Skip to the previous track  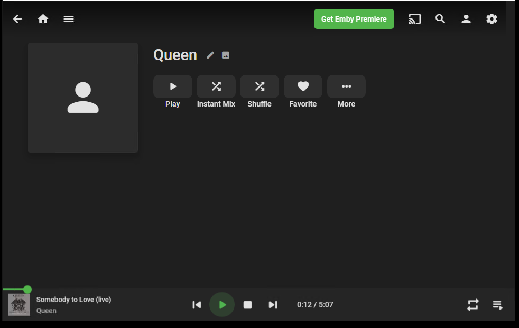197,305
